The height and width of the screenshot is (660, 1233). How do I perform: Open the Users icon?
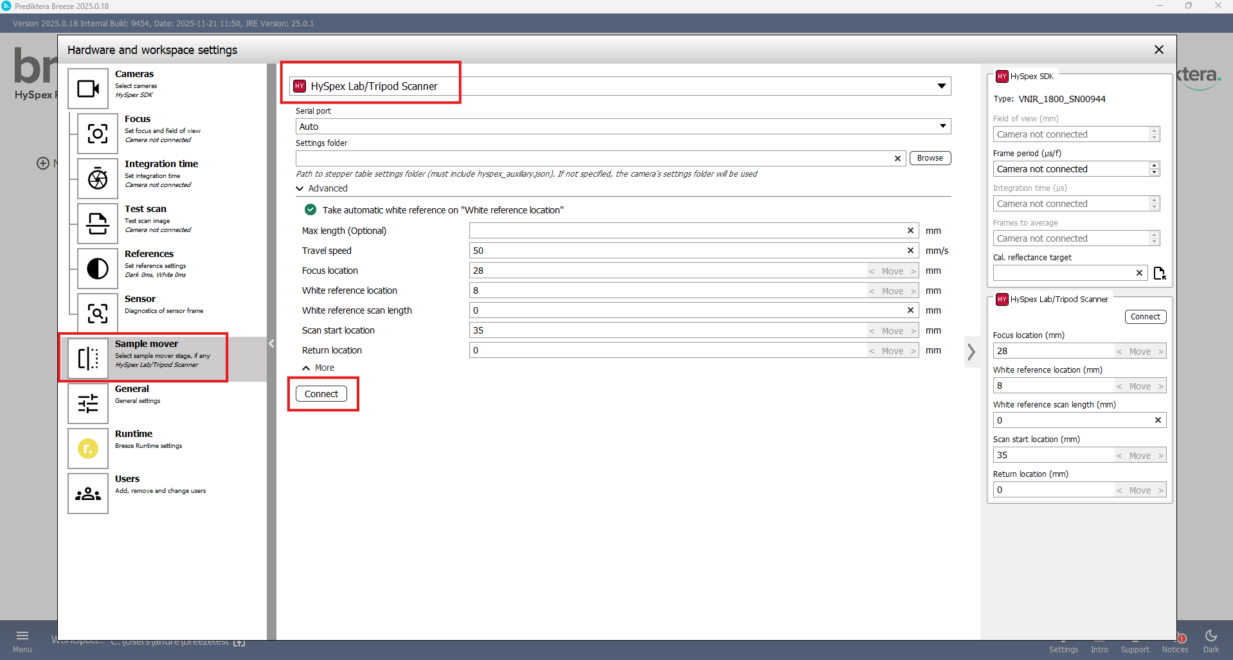click(x=88, y=494)
